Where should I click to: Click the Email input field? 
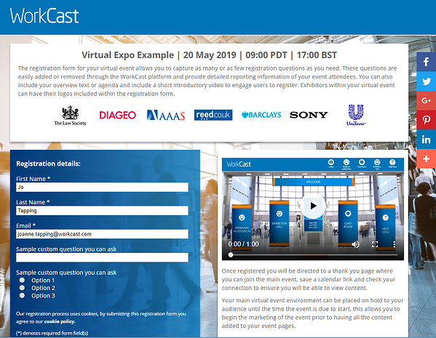(x=102, y=234)
